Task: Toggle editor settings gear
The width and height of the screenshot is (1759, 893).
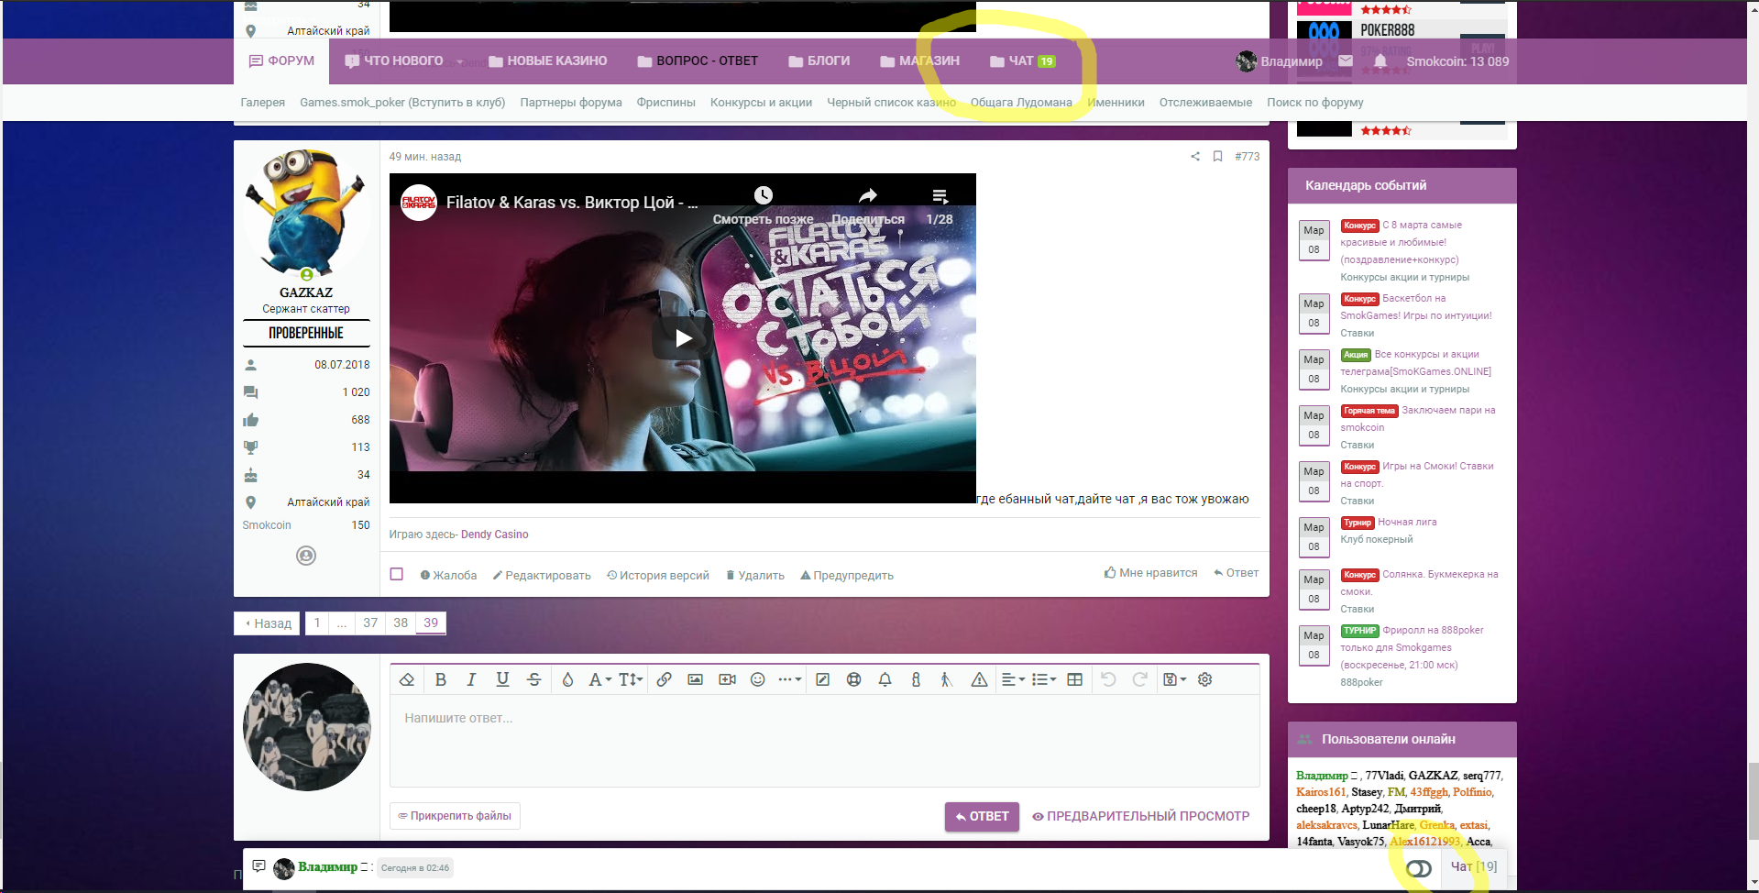Action: pos(1205,679)
